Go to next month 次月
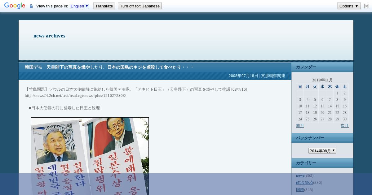372x195 pixels. [345, 126]
